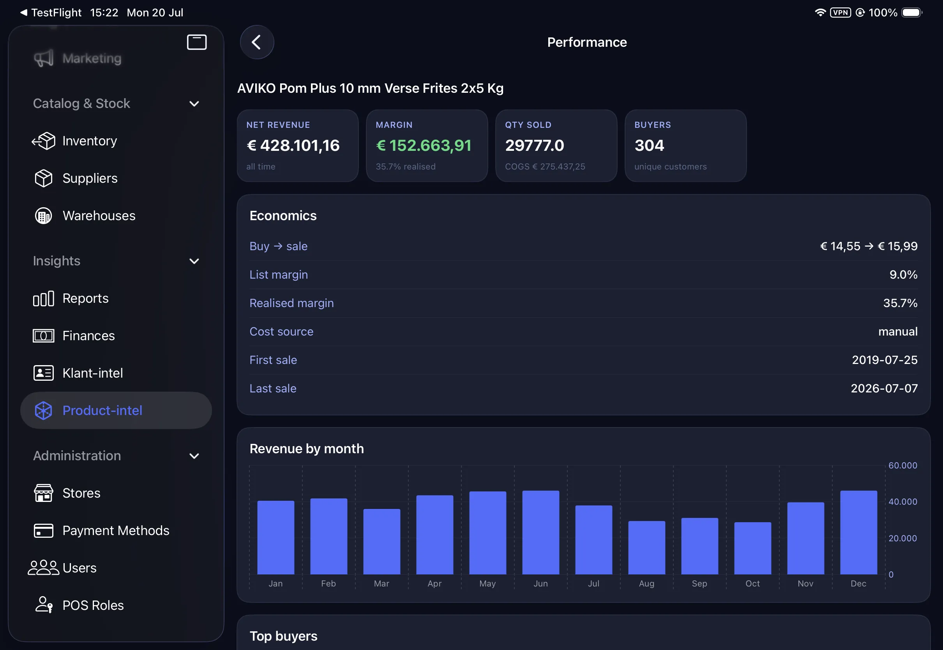Click the Suppliers cube icon
Viewport: 943px width, 650px height.
44,178
